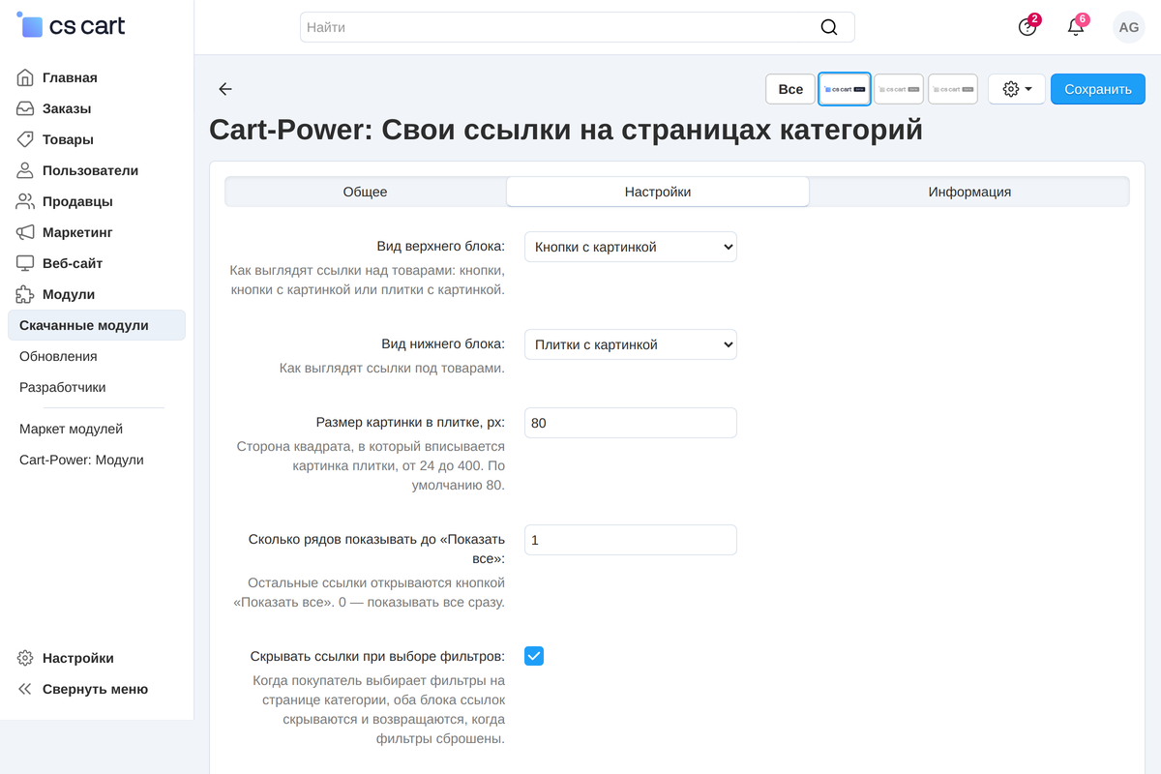
Task: Switch to the Настройки tab
Action: (658, 192)
